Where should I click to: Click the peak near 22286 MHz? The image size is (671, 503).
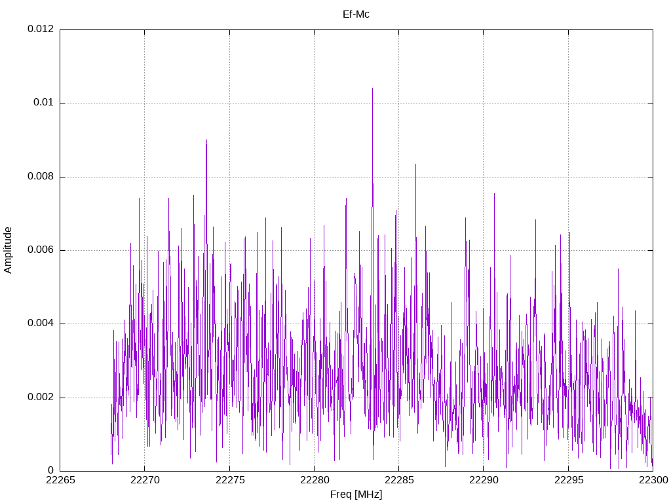415,164
